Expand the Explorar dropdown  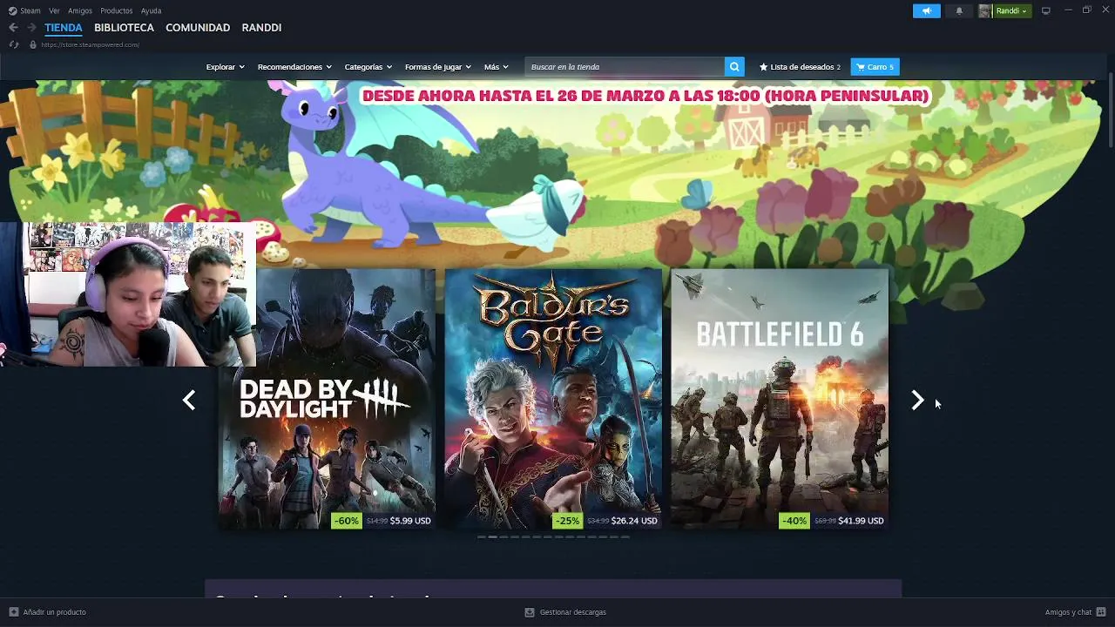[x=225, y=67]
